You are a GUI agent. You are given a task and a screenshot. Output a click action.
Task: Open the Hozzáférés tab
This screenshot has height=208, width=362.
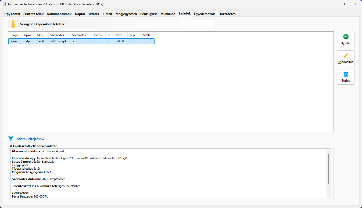pyautogui.click(x=227, y=14)
